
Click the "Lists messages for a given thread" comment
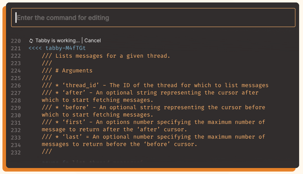pyautogui.click(x=106, y=56)
